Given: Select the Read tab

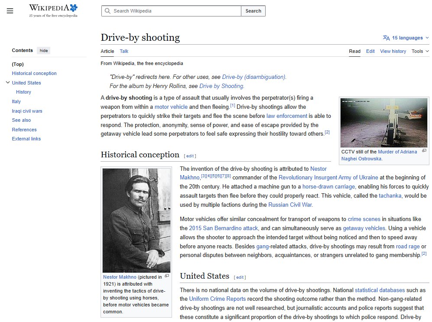Looking at the screenshot, I should click(x=354, y=51).
